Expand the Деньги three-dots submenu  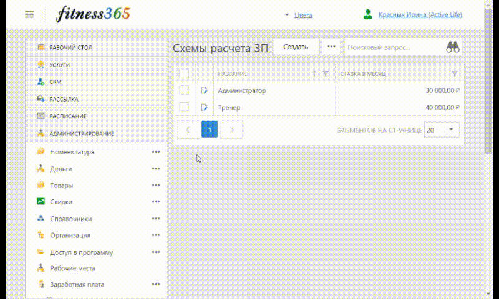click(x=156, y=169)
